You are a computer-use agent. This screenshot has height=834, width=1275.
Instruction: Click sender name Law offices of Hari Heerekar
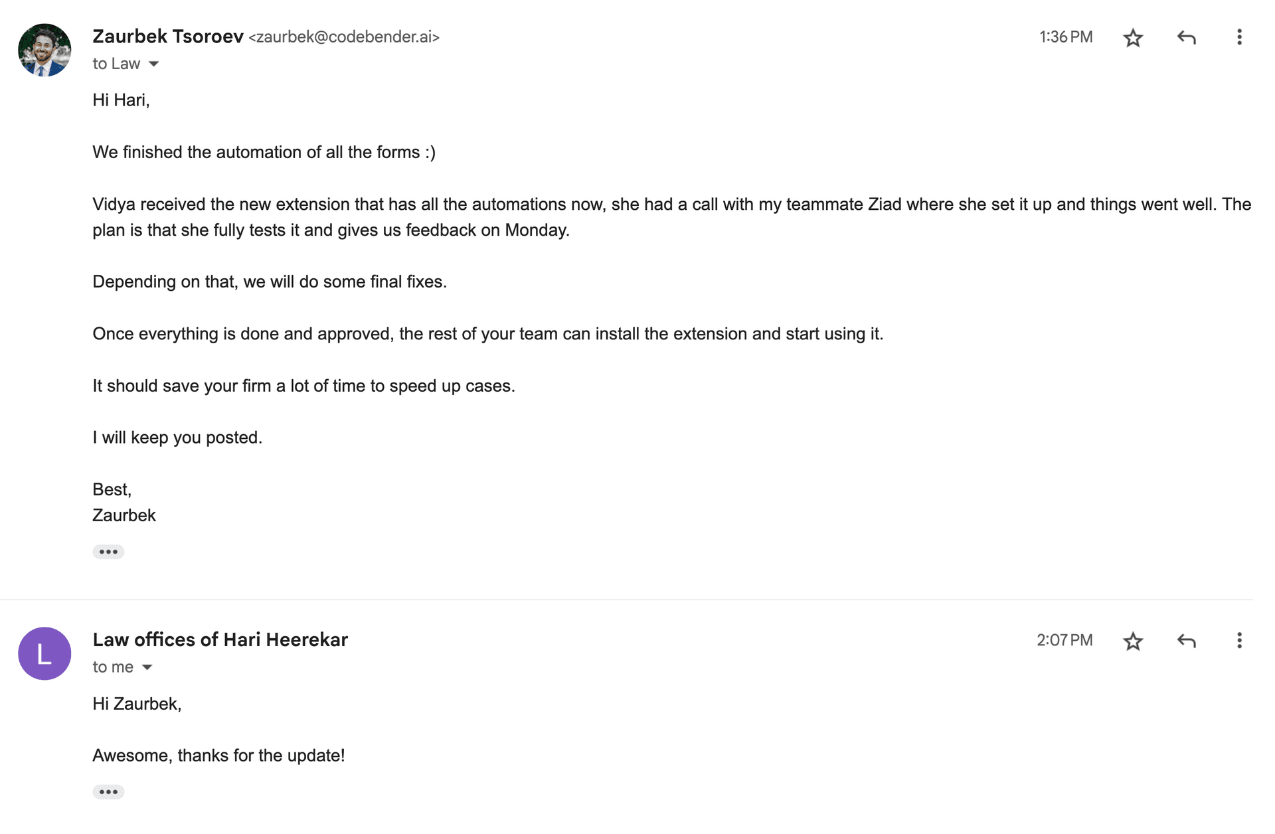pos(220,639)
